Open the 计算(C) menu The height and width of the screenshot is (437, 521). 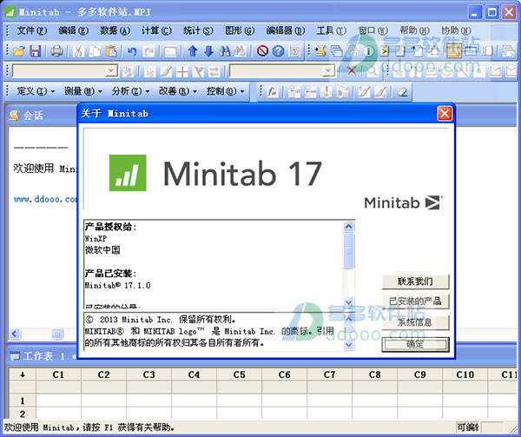[x=156, y=30]
